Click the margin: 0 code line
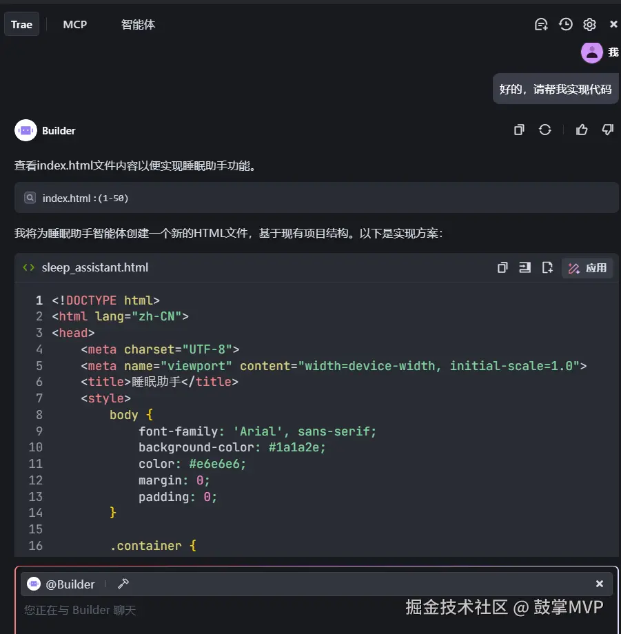The width and height of the screenshot is (621, 634). click(174, 480)
